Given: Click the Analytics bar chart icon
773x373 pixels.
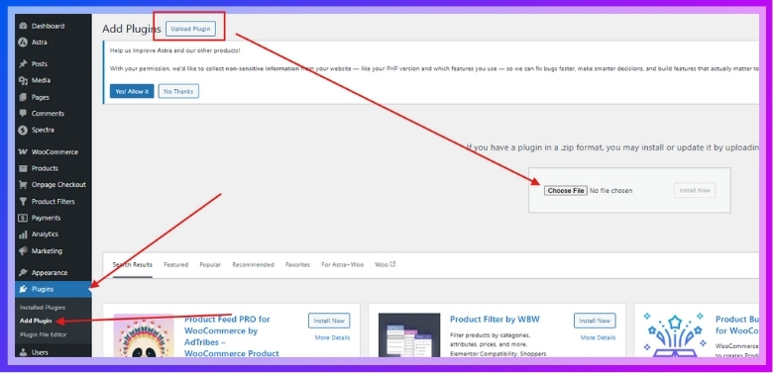Looking at the screenshot, I should pos(23,234).
